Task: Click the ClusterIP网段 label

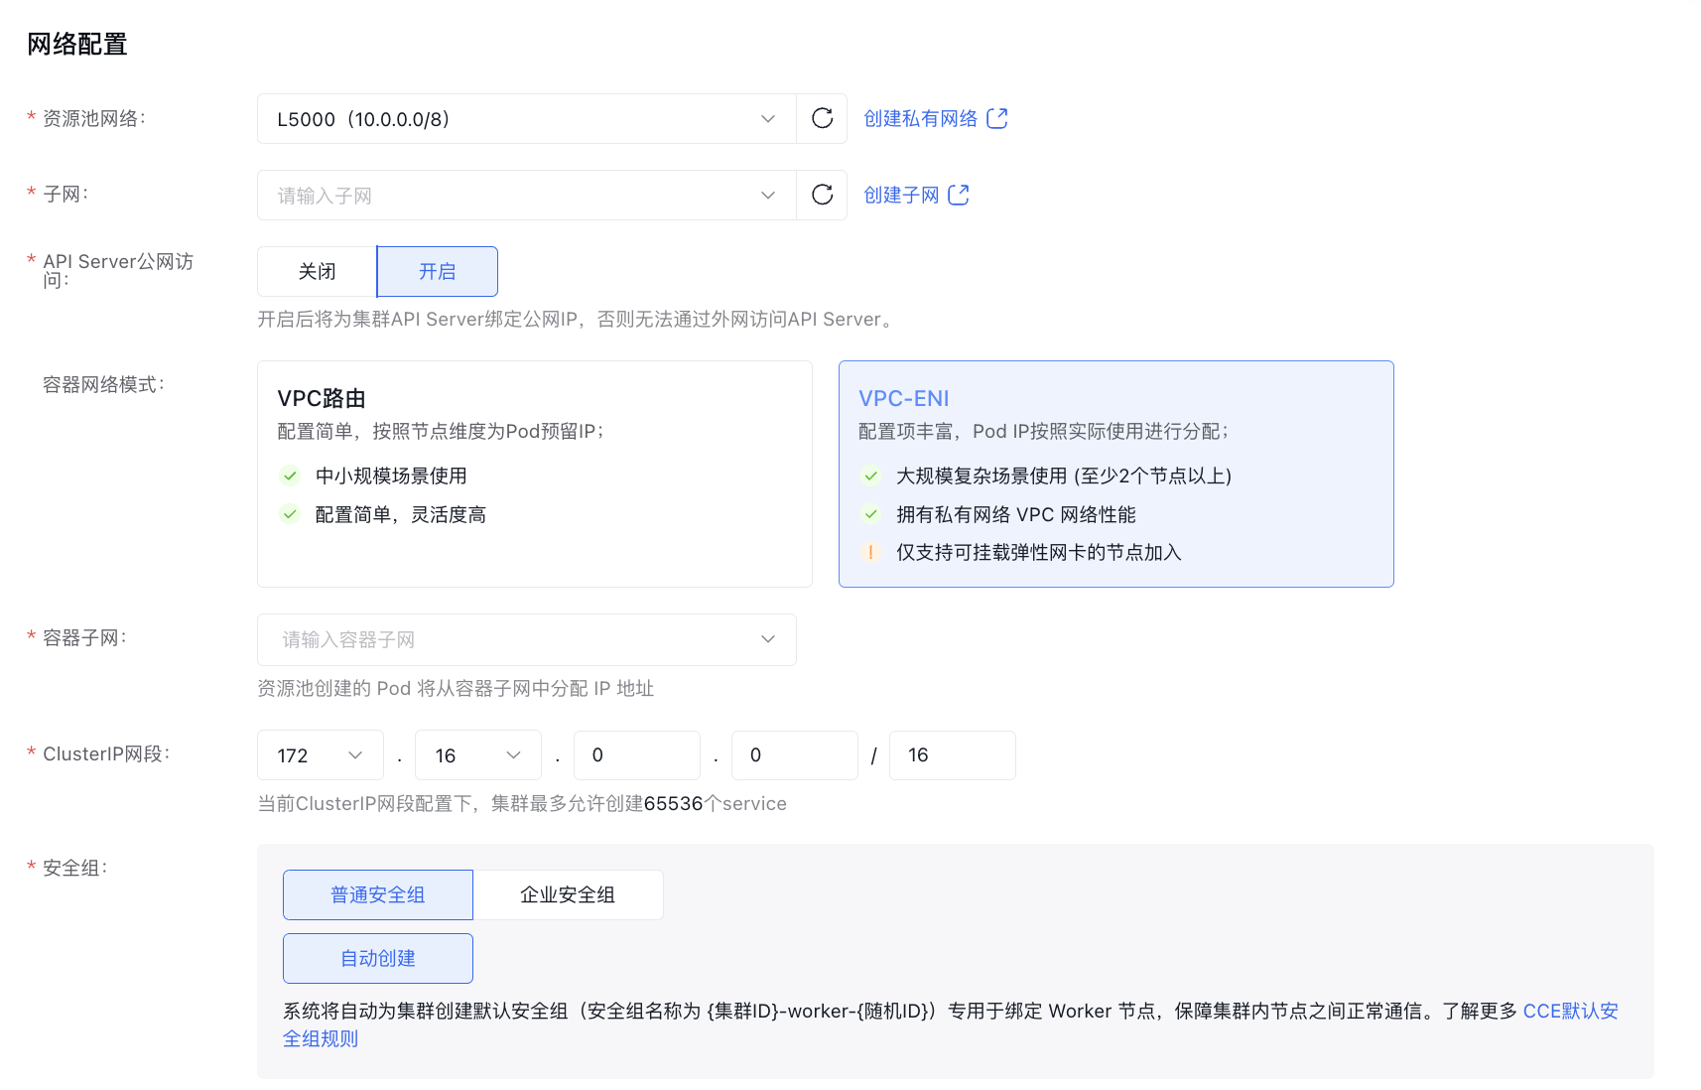Action: [x=106, y=753]
